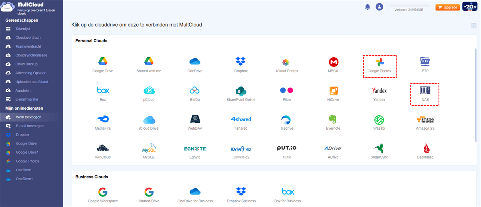
Task: Add Google Photos from Personal Clouds grid
Action: point(380,62)
